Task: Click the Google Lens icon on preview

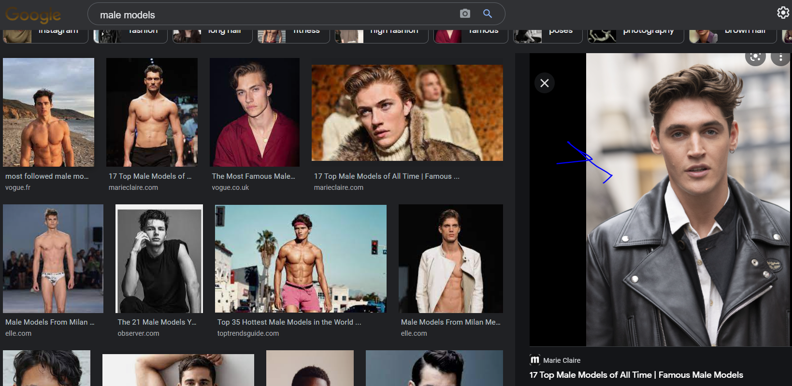Action: click(755, 57)
